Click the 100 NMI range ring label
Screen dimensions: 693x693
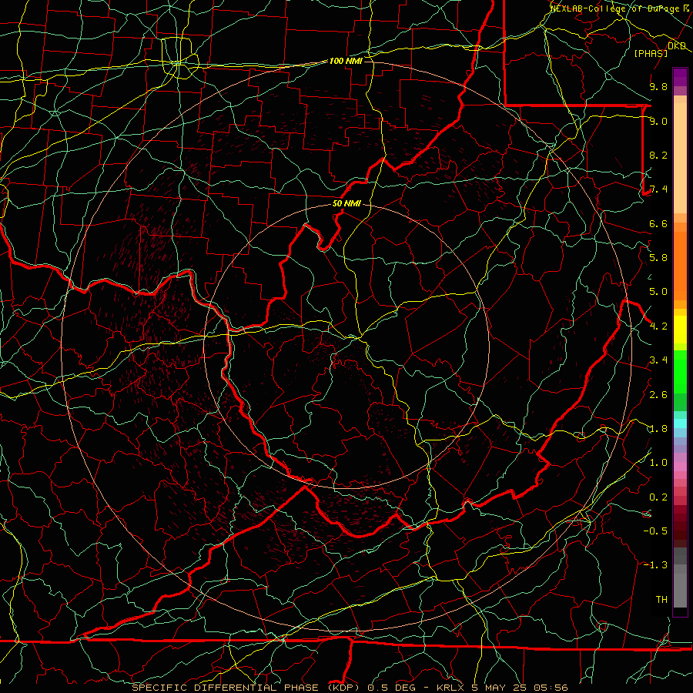click(x=346, y=61)
